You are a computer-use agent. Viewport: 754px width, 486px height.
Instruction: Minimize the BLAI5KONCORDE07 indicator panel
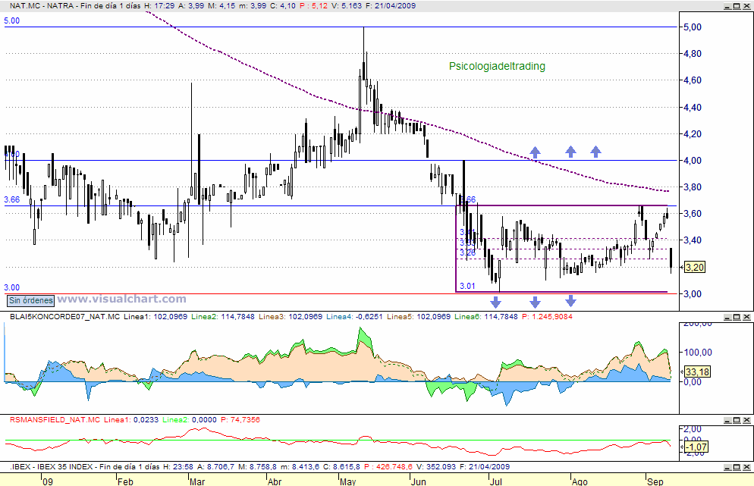coord(728,317)
